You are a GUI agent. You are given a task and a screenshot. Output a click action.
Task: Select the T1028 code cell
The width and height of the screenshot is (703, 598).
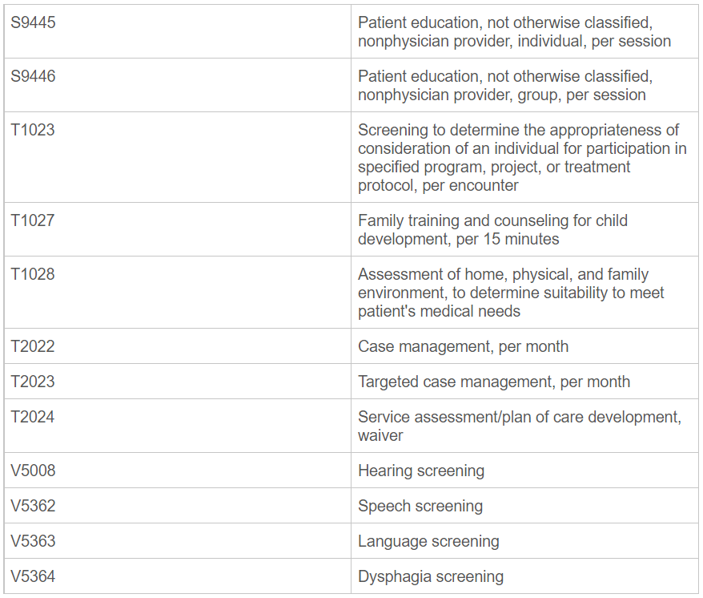tap(33, 275)
